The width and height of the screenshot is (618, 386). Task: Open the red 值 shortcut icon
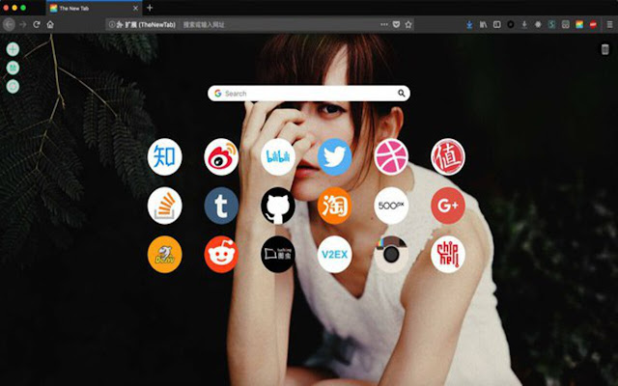[448, 156]
